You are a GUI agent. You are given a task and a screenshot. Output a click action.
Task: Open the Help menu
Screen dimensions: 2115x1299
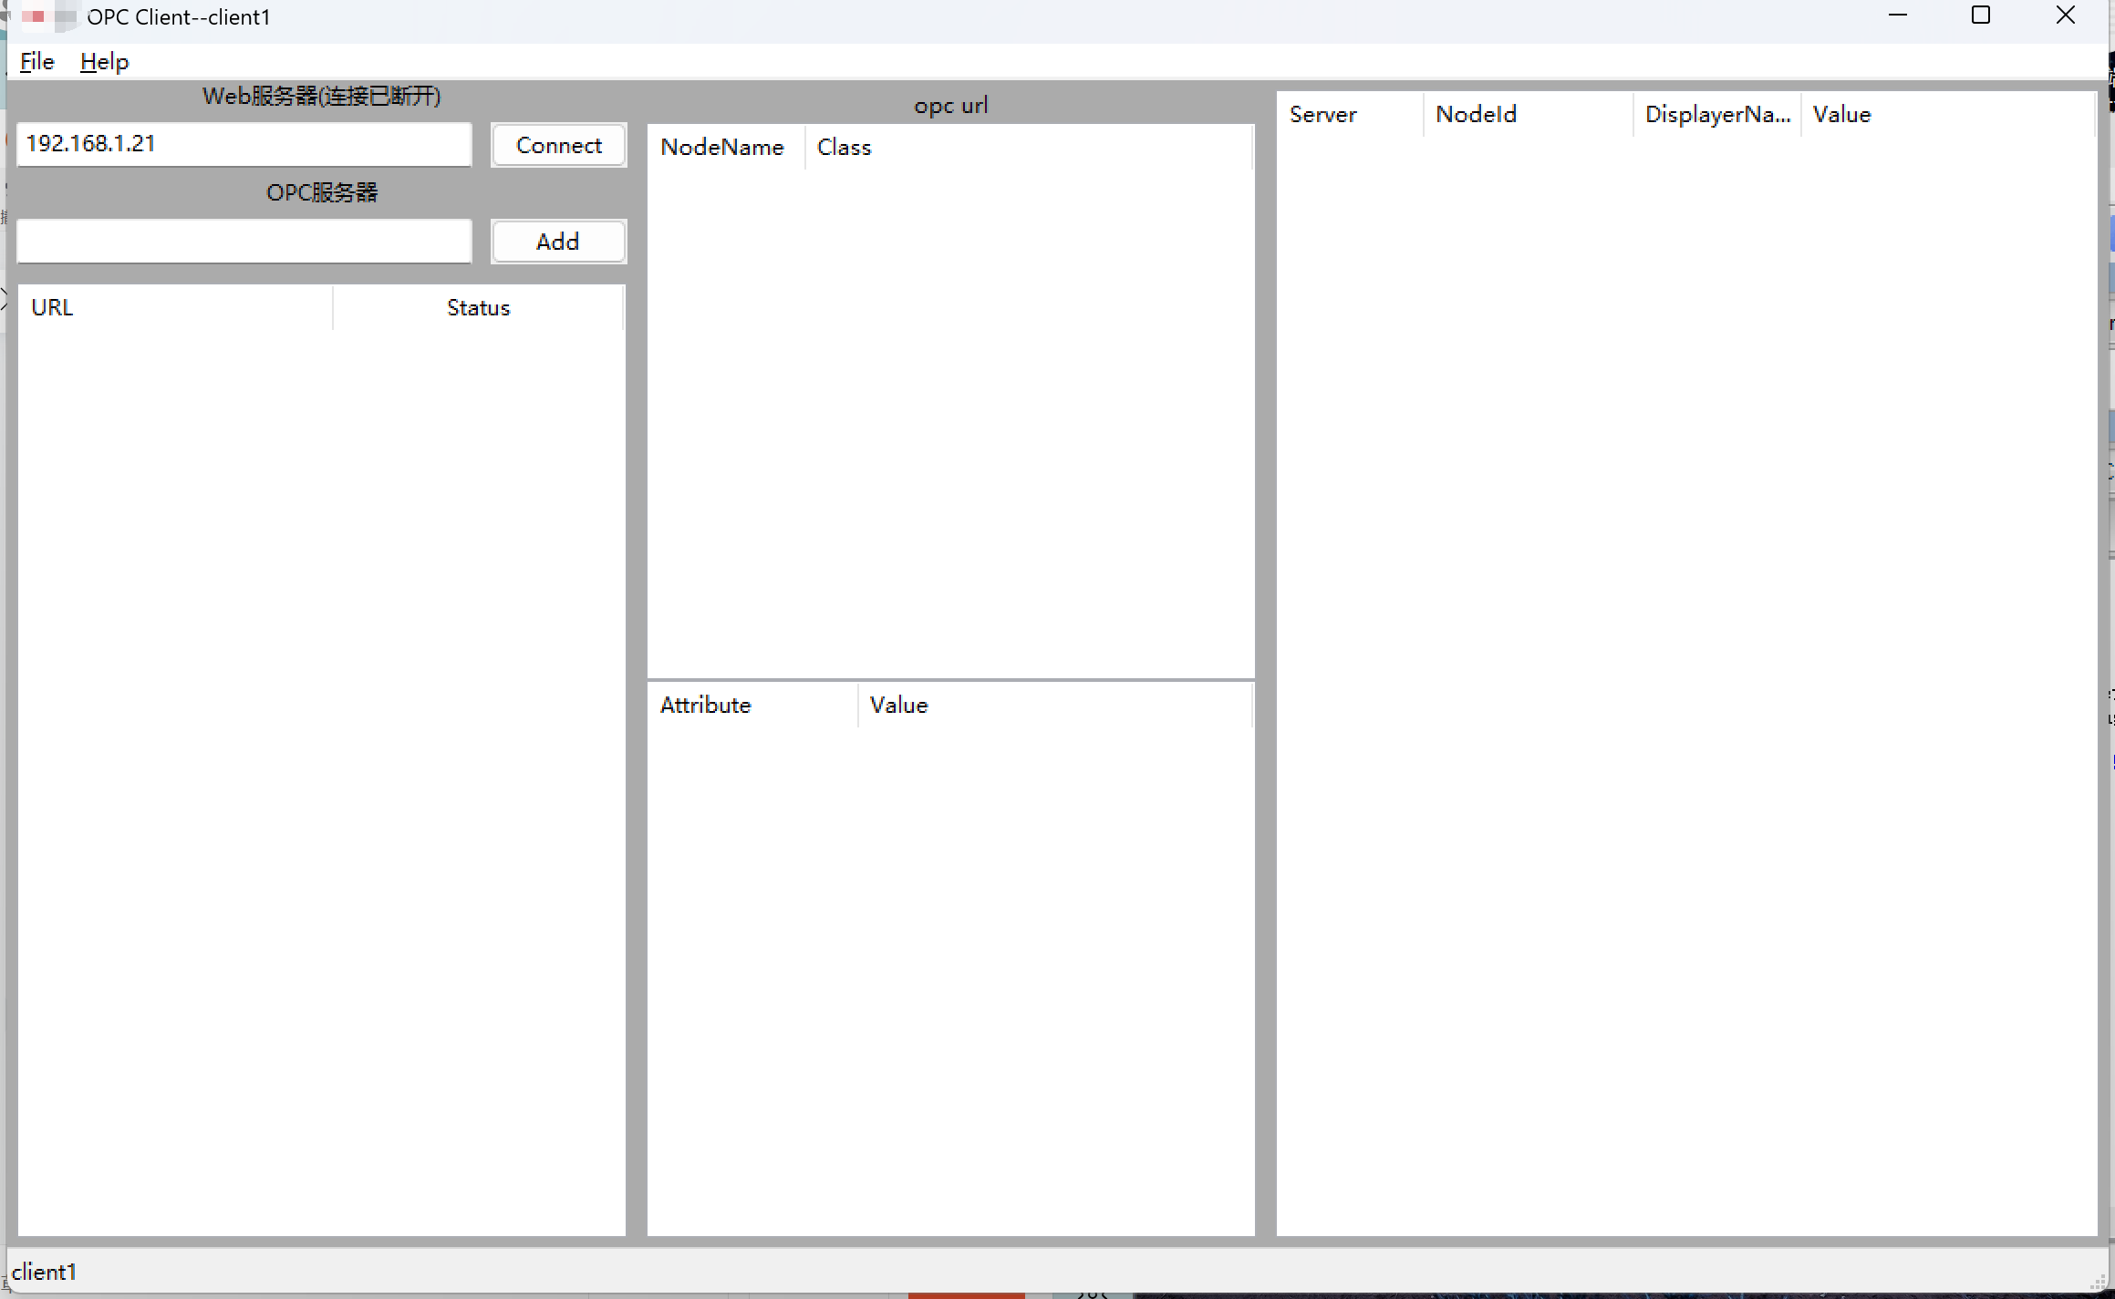point(105,62)
